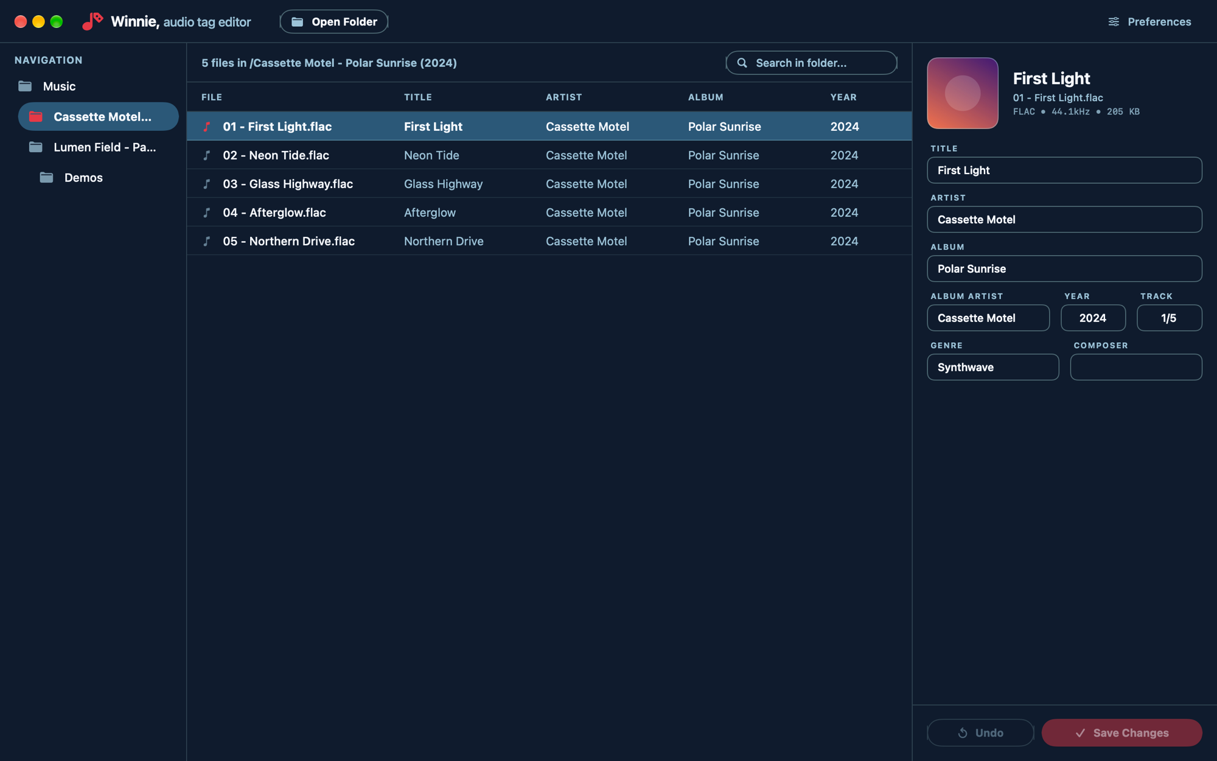
Task: Sort by the ARTIST column header
Action: 564,97
